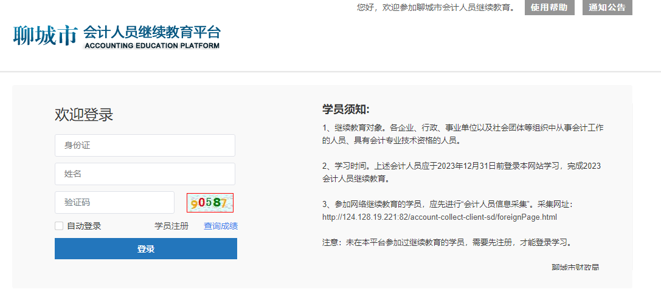Click the welcome greeting text at top
This screenshot has width=661, height=306.
(x=435, y=7)
